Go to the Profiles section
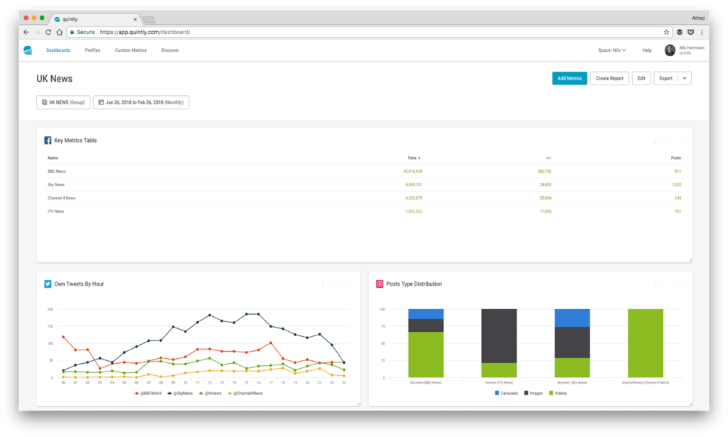The height and width of the screenshot is (437, 728). [x=92, y=50]
